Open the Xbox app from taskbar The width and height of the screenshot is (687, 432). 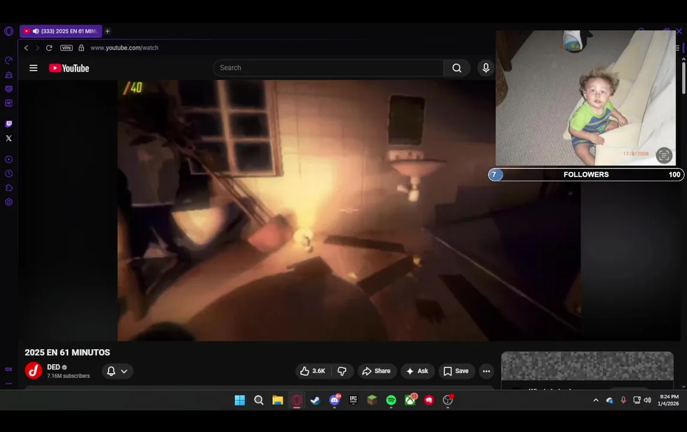pos(411,400)
